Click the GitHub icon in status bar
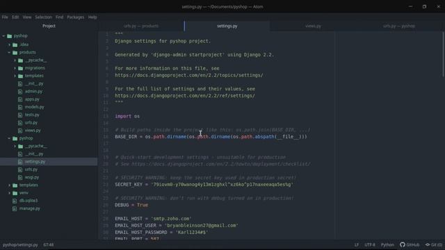 403,244
